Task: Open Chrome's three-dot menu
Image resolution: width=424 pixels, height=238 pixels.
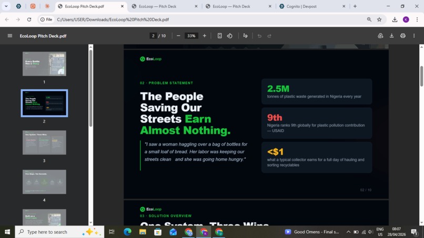Action: tap(417, 19)
